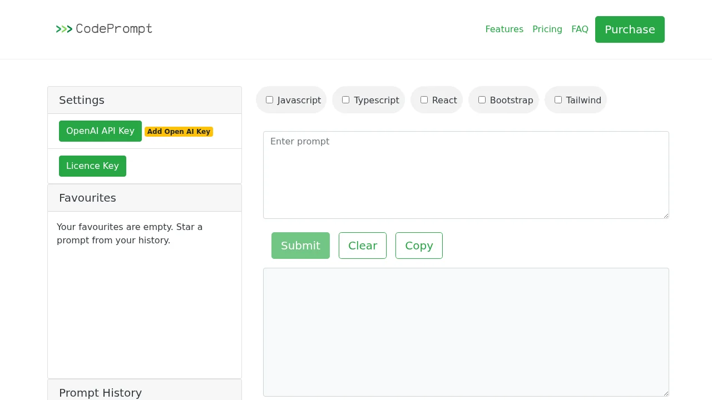Toggle the React framework checkbox

(424, 99)
